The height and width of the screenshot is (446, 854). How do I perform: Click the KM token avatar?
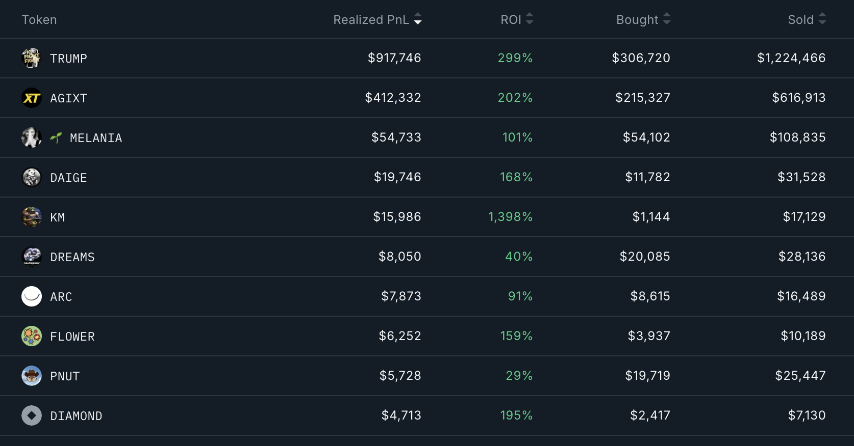pyautogui.click(x=31, y=217)
